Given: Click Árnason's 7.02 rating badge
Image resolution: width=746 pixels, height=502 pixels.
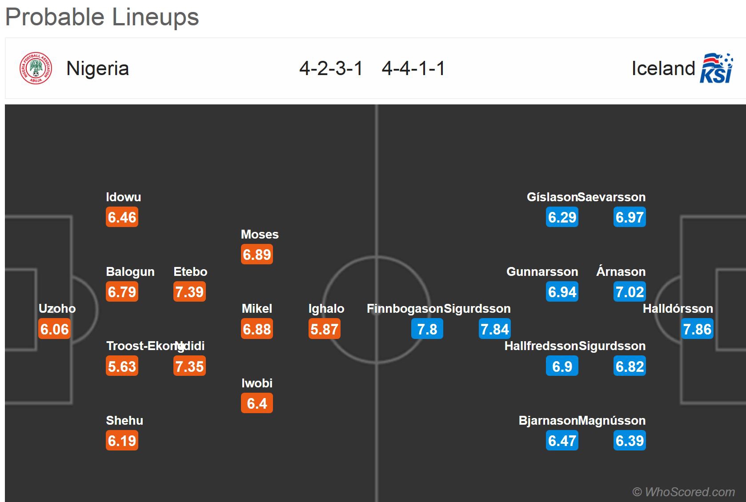Looking at the screenshot, I should pos(630,292).
